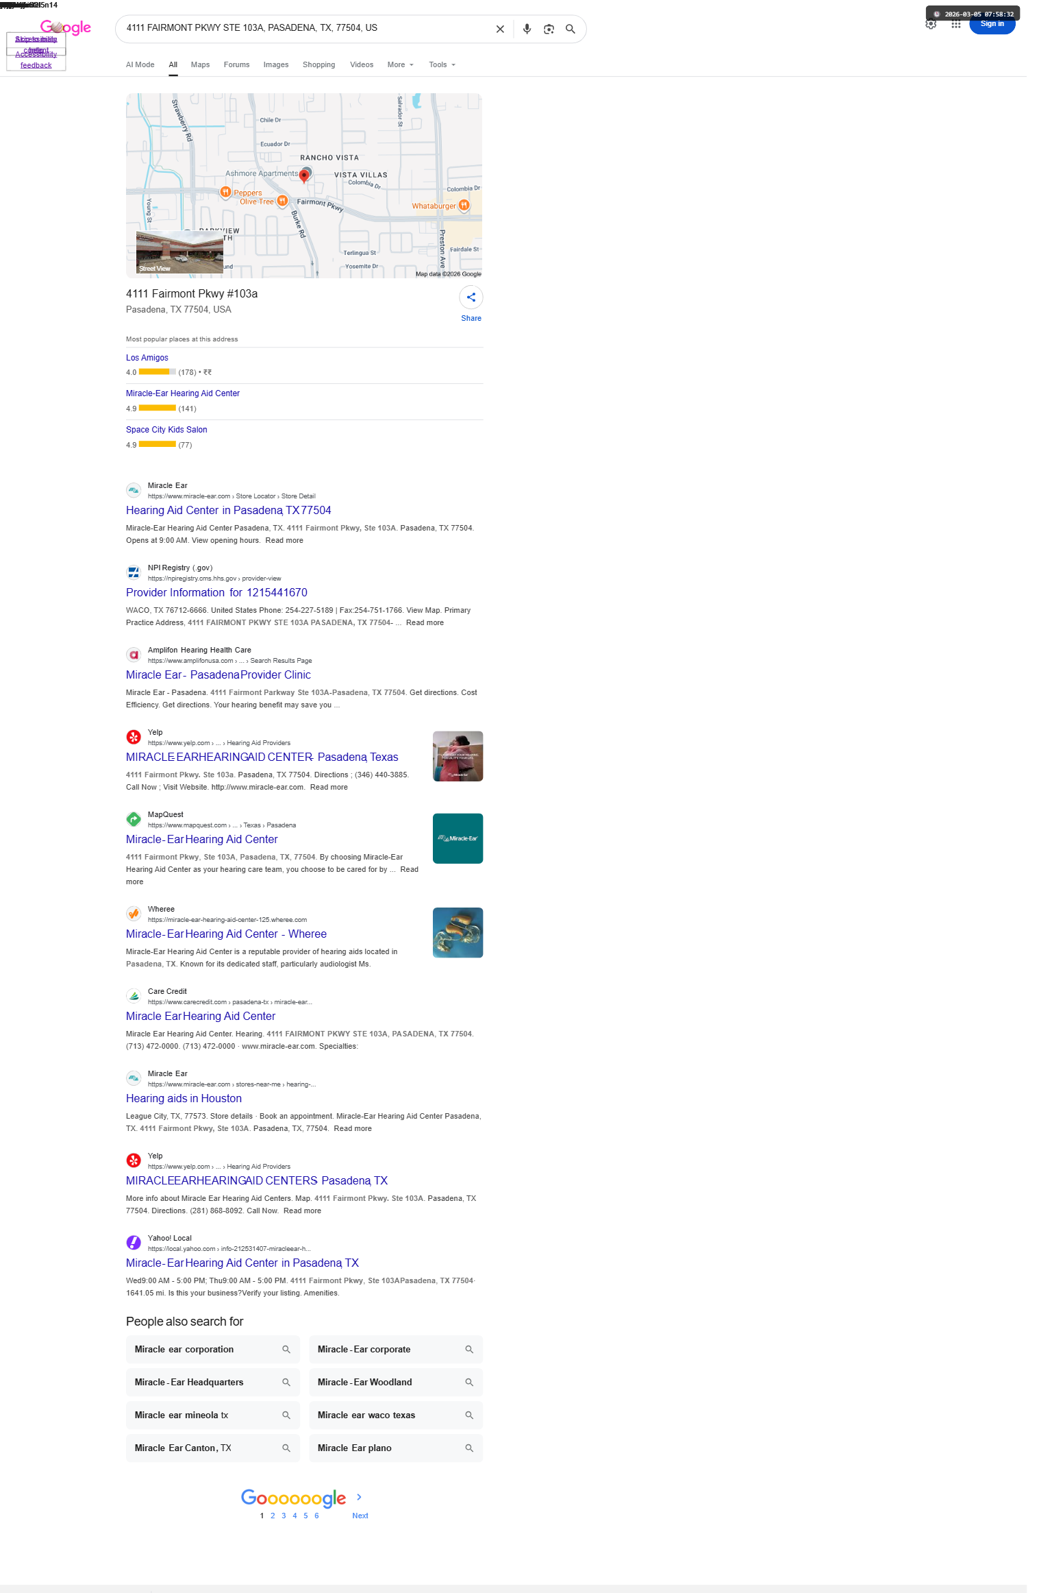Click MapQuest site favicon
Viewport: 1039px width, 1593px height.
[x=134, y=819]
